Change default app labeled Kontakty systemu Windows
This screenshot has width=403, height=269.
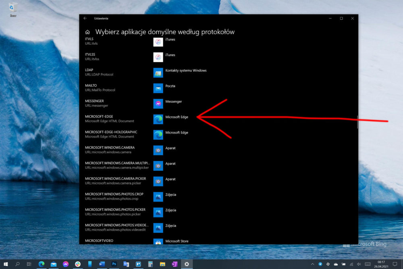pos(186,71)
